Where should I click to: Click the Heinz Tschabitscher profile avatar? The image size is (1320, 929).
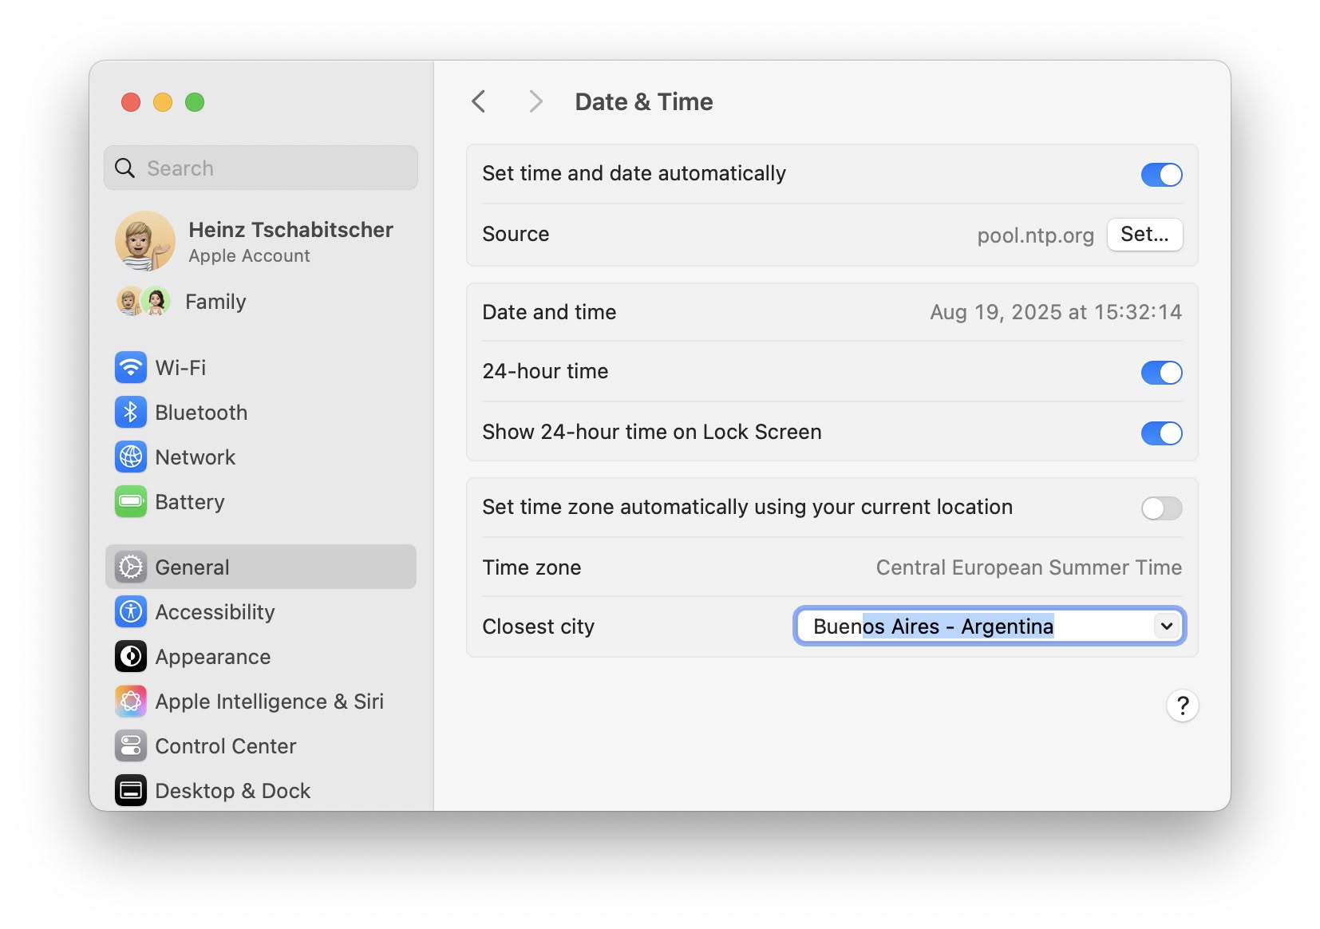(144, 241)
